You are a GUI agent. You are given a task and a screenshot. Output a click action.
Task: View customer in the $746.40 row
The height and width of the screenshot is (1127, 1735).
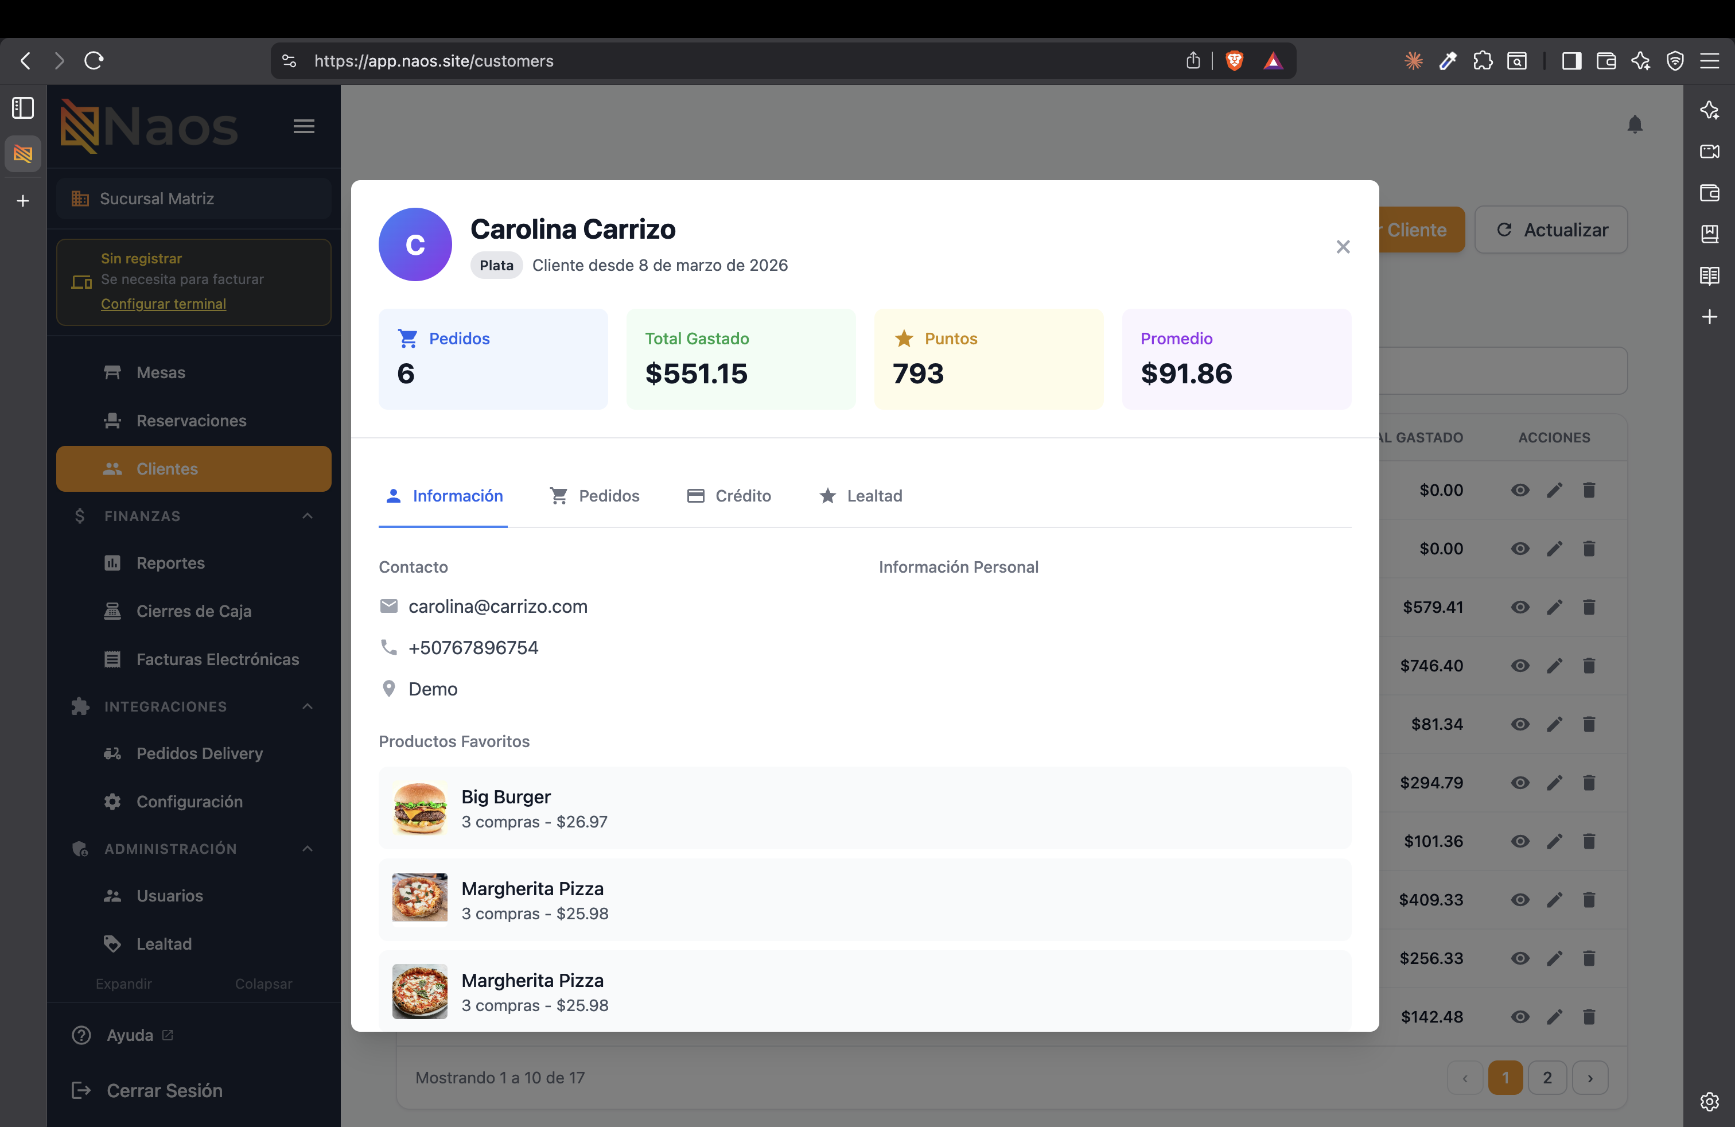1520,666
